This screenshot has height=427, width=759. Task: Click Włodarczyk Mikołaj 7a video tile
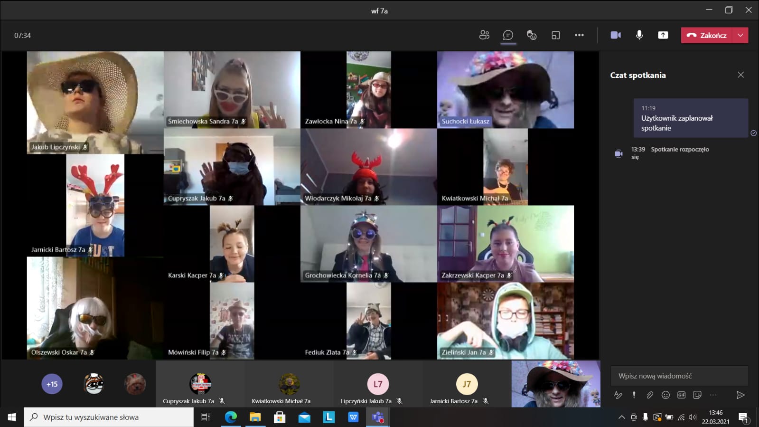pyautogui.click(x=369, y=167)
